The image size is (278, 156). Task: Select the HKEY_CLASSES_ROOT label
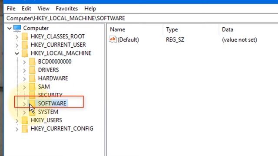58,36
